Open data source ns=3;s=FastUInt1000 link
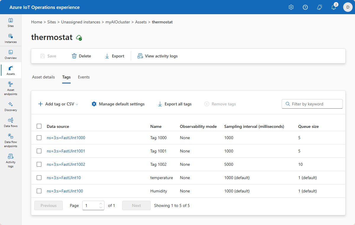 click(66, 138)
